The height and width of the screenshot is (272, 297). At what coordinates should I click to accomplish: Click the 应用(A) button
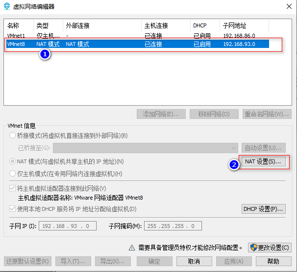click(234, 261)
